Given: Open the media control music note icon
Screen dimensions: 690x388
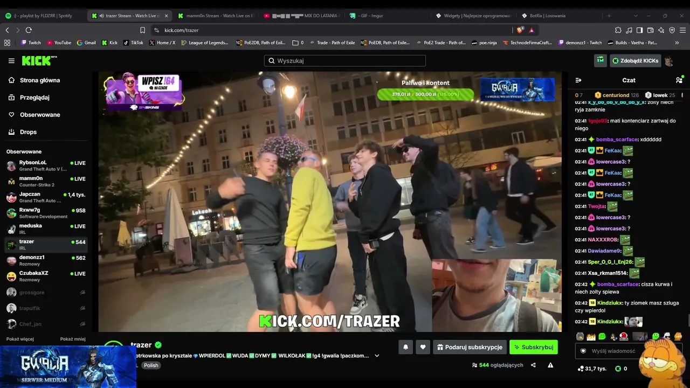Looking at the screenshot, I should click(629, 30).
